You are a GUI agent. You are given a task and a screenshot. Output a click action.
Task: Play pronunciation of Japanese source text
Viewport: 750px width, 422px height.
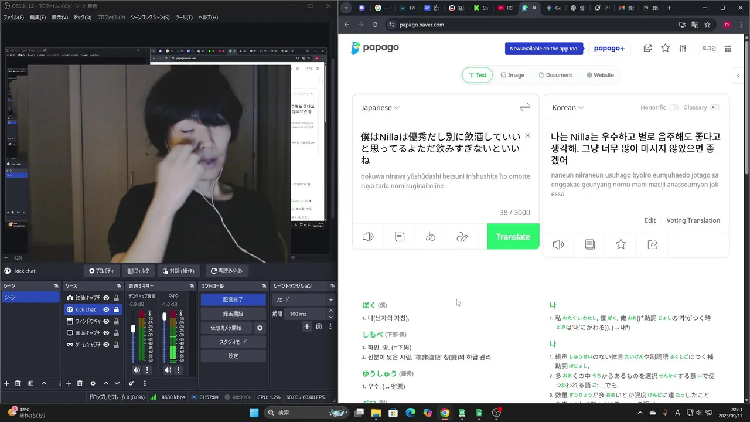point(368,237)
